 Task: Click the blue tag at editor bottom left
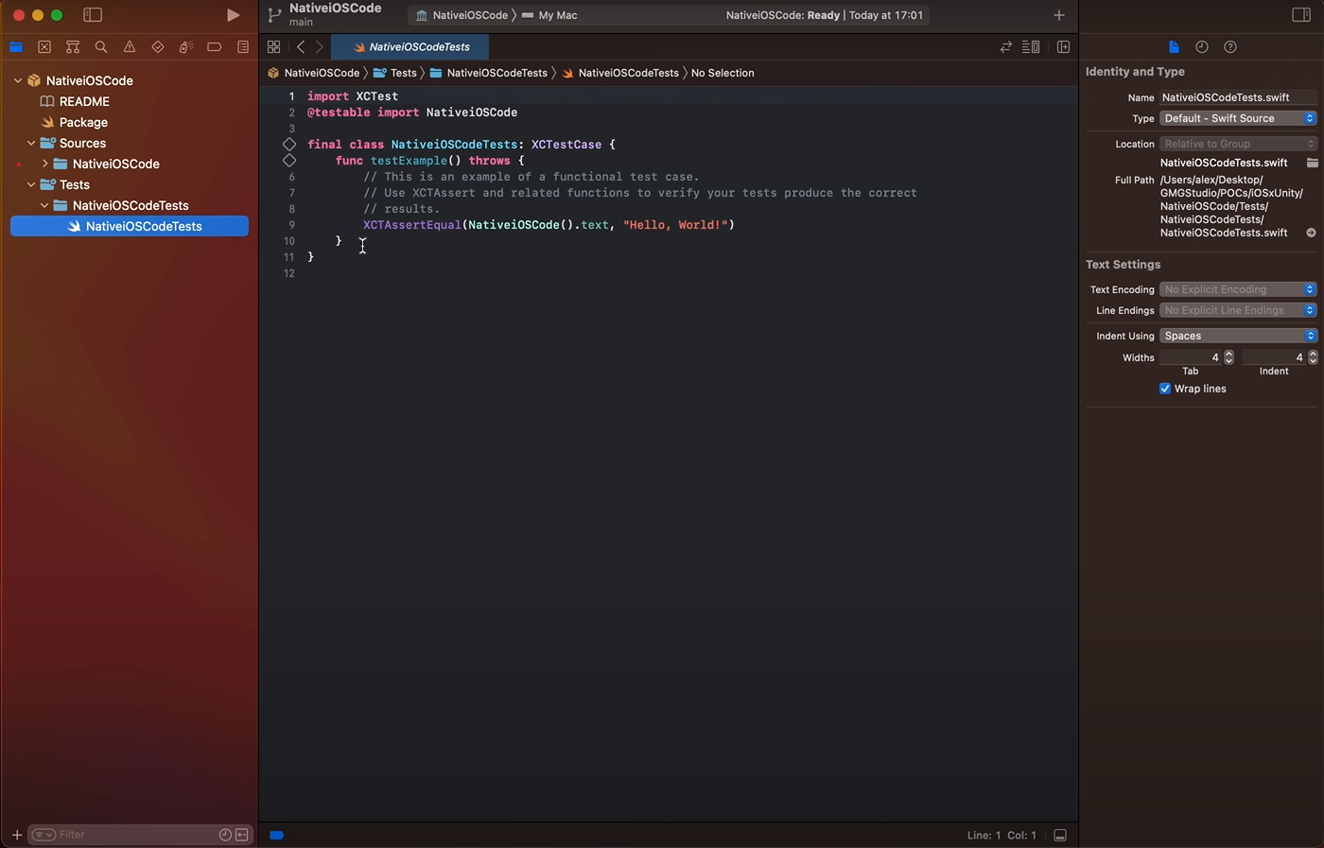pos(277,836)
